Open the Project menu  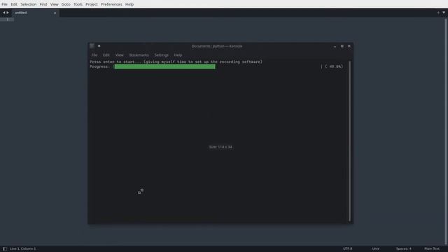[92, 4]
